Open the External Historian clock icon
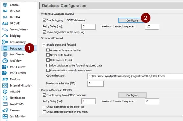 pyautogui.click(x=5, y=86)
